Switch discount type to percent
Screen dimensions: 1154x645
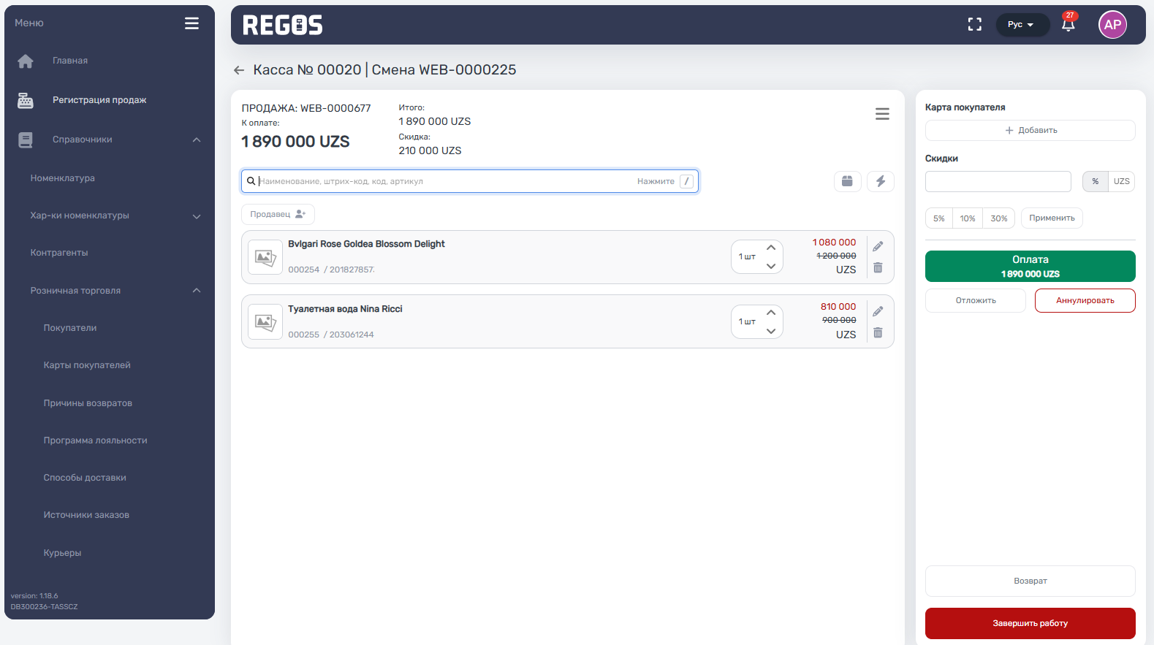coord(1095,181)
